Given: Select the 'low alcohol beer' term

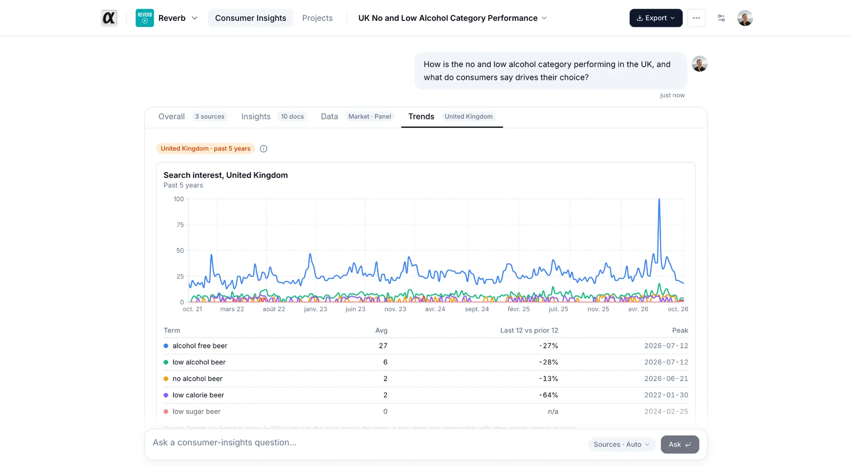Looking at the screenshot, I should [x=199, y=362].
